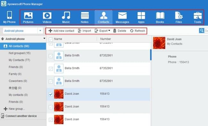Click Connect another device
The height and width of the screenshot is (126, 208).
[x=19, y=116]
